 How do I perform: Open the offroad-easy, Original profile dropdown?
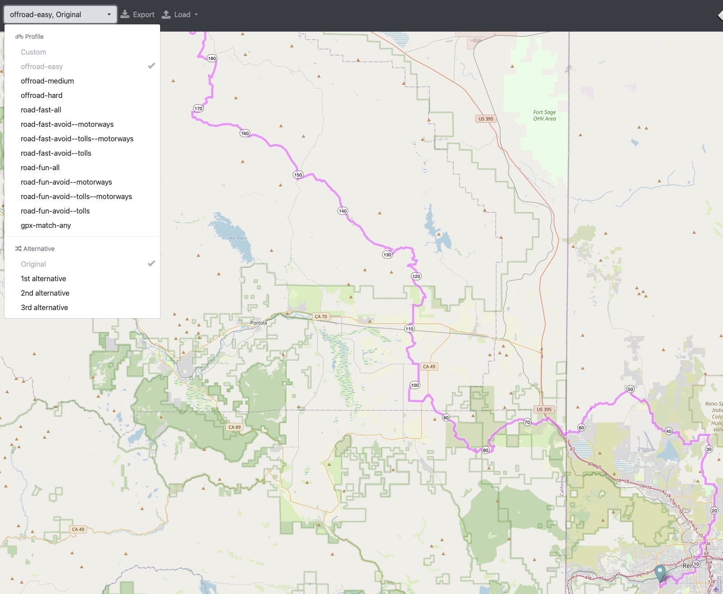[x=60, y=14]
